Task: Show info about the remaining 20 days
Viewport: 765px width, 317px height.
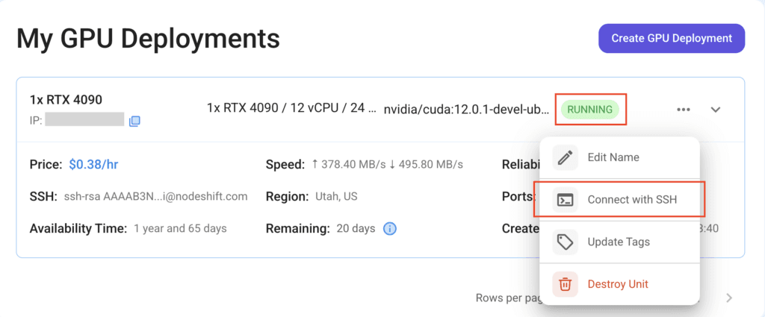Action: (389, 228)
